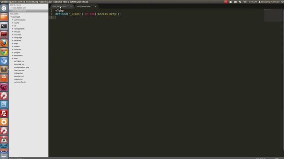Screen dimensions: 284x159
Task: Open the network indicator in top panel
Action: pos(240,2)
